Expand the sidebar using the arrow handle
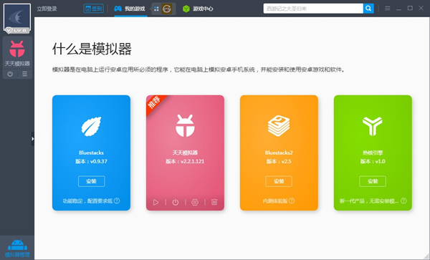This screenshot has height=260, width=430. [33, 139]
